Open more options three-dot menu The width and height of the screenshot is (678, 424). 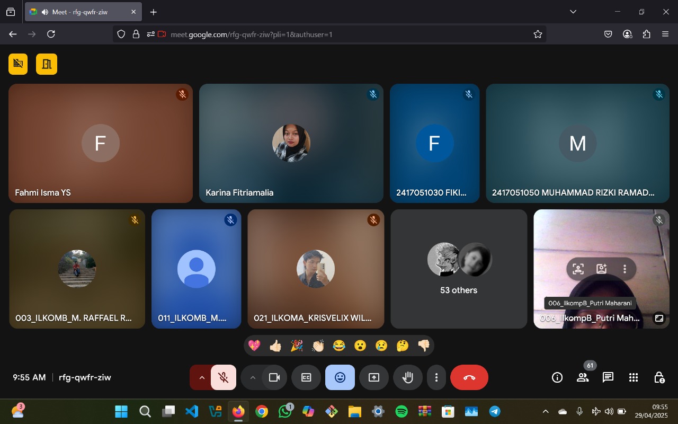[x=436, y=377]
